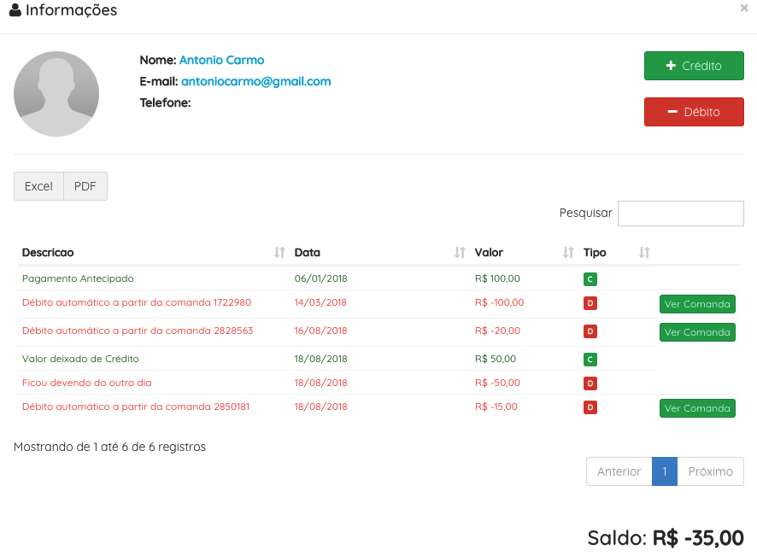Viewport: 757px width, 556px height.
Task: Click the value R$ -20,00
Action: pyautogui.click(x=498, y=331)
